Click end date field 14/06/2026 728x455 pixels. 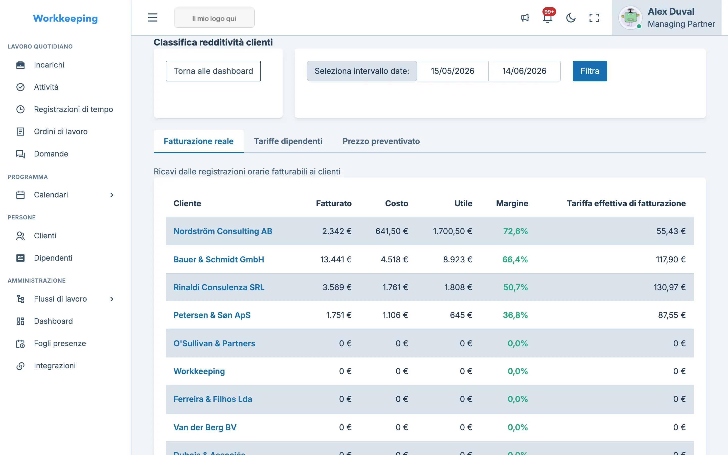[524, 71]
